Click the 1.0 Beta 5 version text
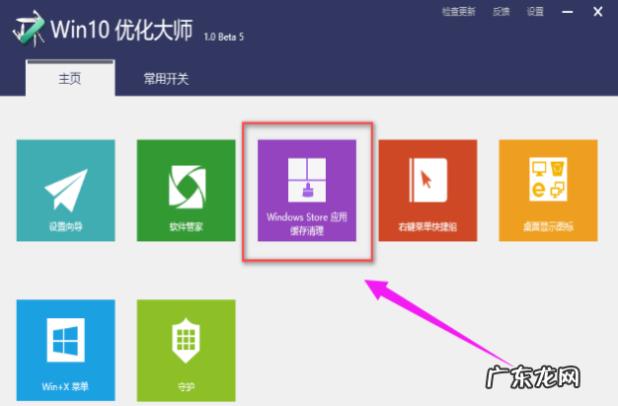The image size is (618, 406). (223, 38)
